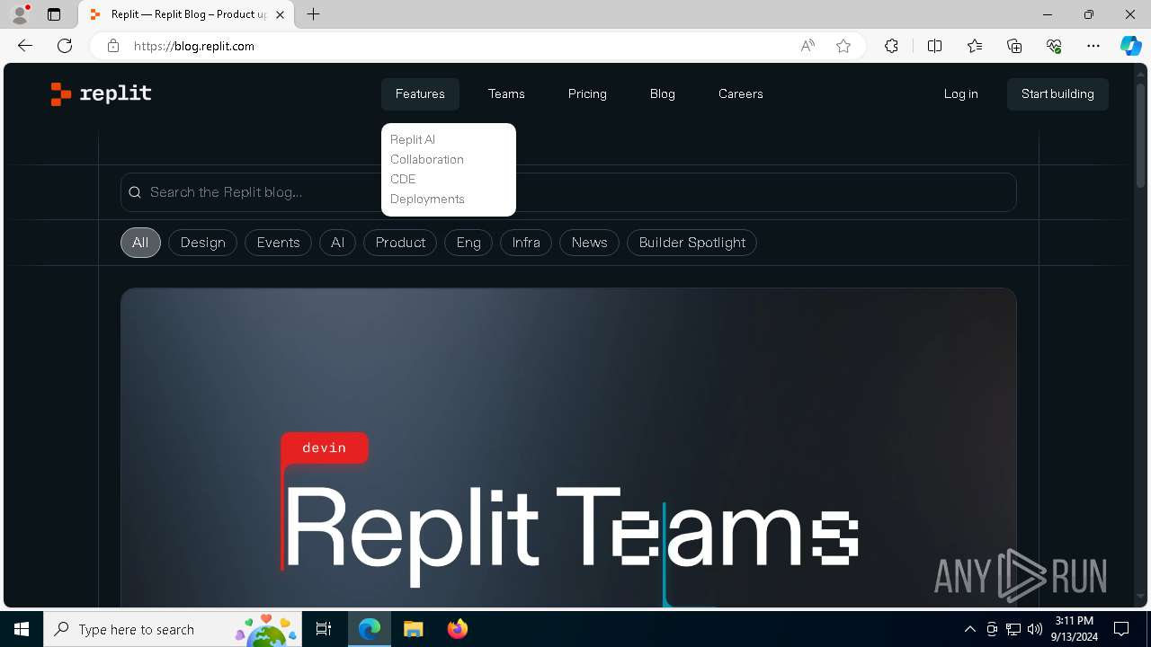The image size is (1151, 647).
Task: Select the All category filter
Action: point(140,243)
